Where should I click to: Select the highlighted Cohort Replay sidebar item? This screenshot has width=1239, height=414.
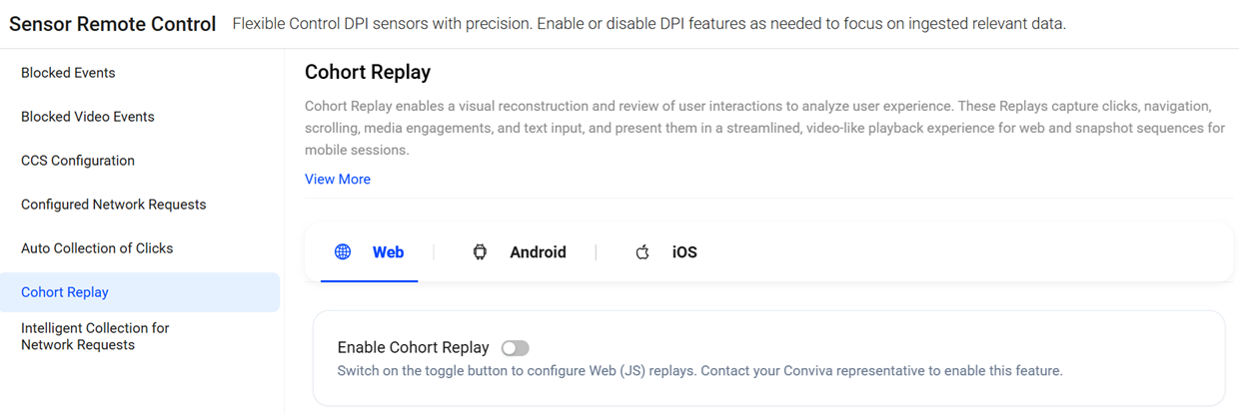pos(65,292)
